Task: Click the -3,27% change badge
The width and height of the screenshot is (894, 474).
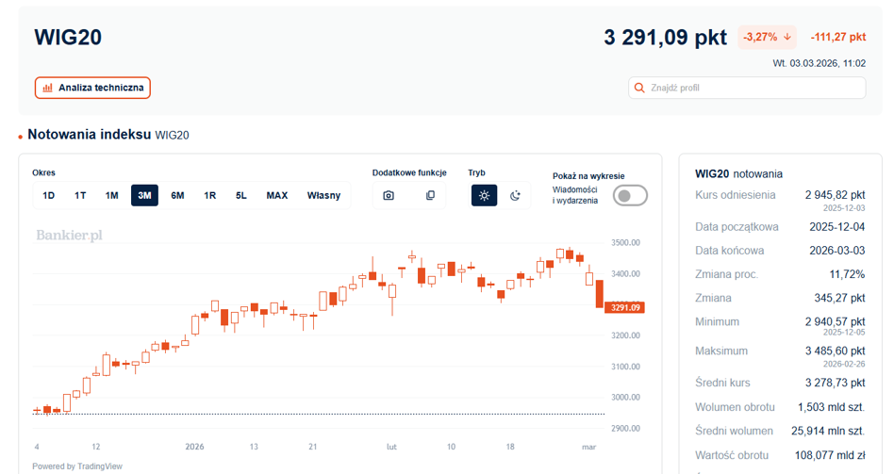Action: point(767,37)
